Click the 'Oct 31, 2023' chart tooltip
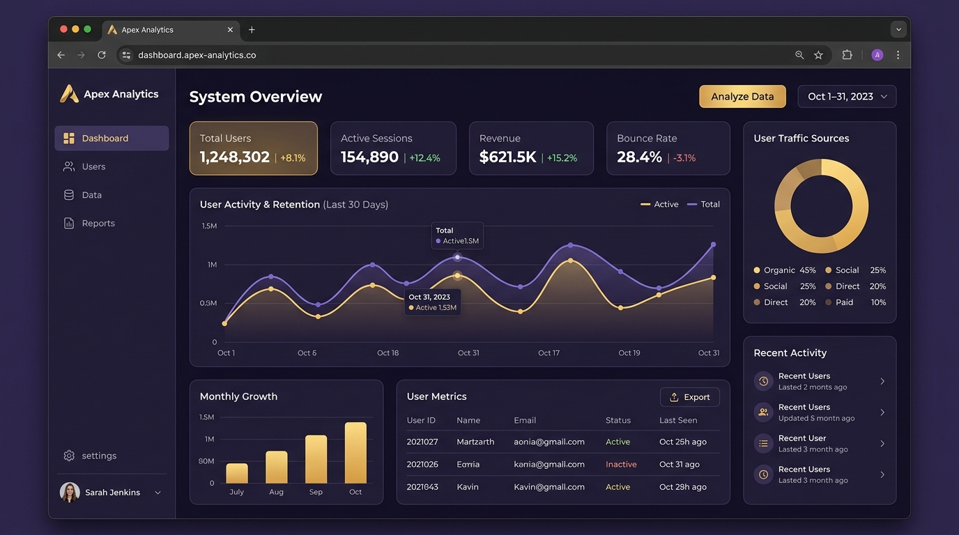The height and width of the screenshot is (535, 959). 433,302
